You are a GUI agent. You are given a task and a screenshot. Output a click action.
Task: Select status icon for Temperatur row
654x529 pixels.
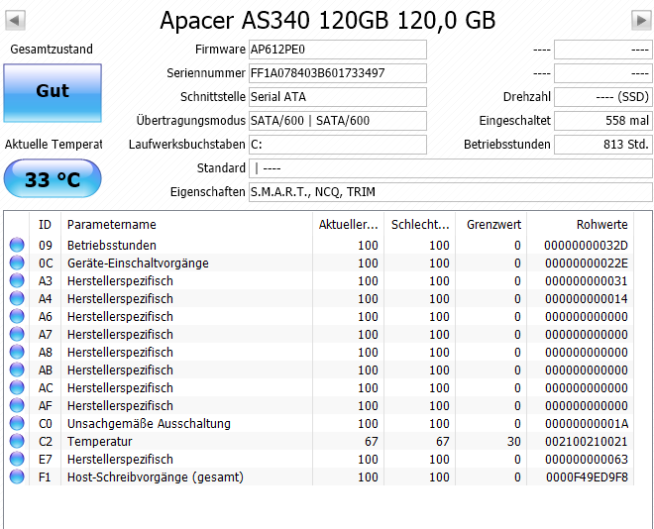coord(17,441)
